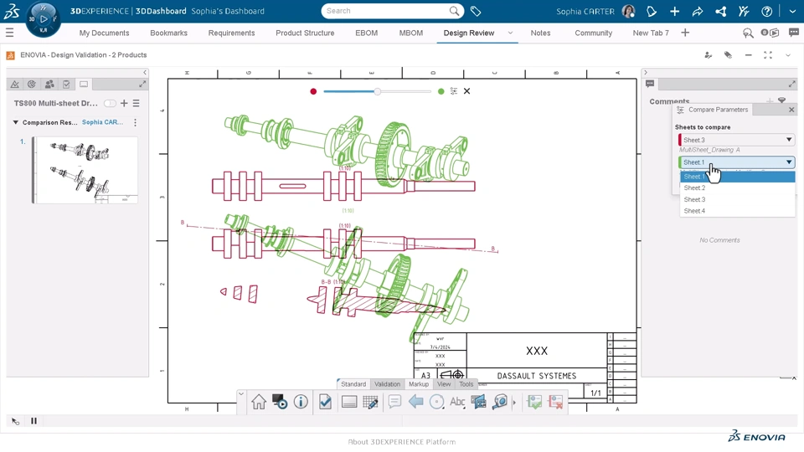Open compare parameters settings icon near slider
This screenshot has height=452, width=804.
[454, 91]
